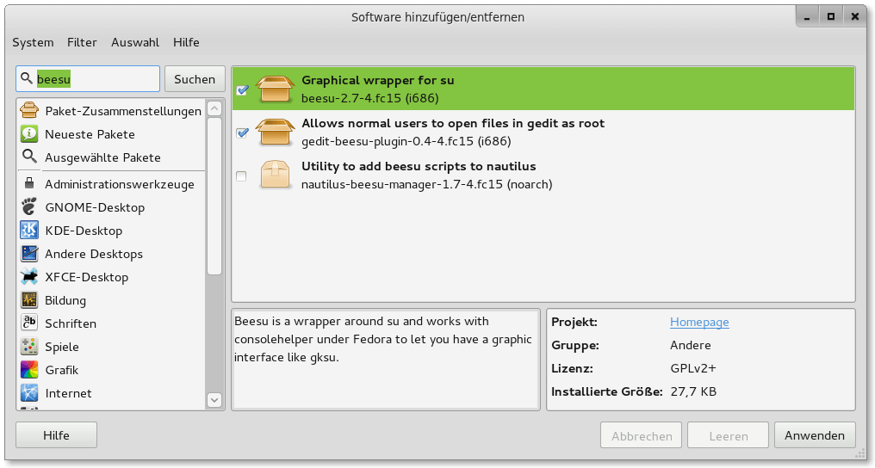This screenshot has height=468, width=875.
Task: Click the Spiele games icon
Action: pos(29,346)
